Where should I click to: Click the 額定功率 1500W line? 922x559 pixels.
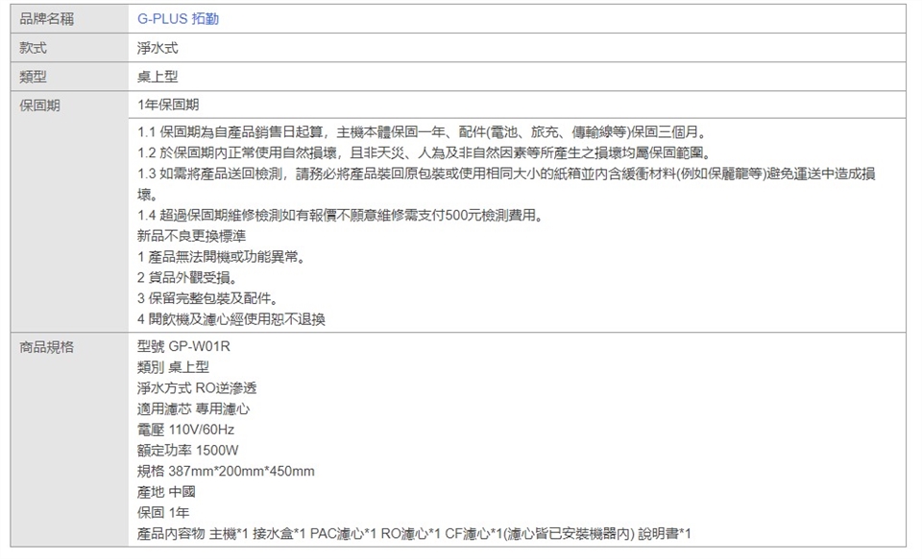(188, 451)
